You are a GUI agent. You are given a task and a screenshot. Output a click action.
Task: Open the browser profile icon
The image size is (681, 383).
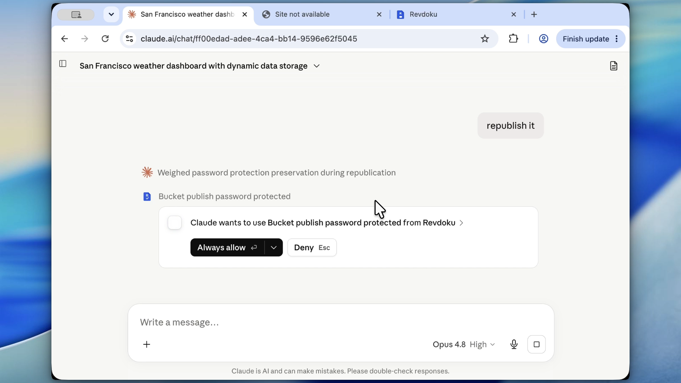coord(543,39)
